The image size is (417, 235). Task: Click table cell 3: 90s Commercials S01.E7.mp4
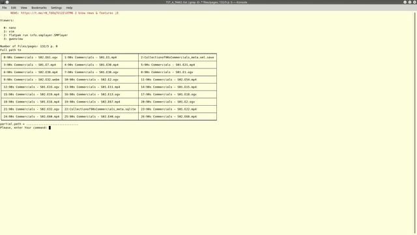tap(31, 65)
